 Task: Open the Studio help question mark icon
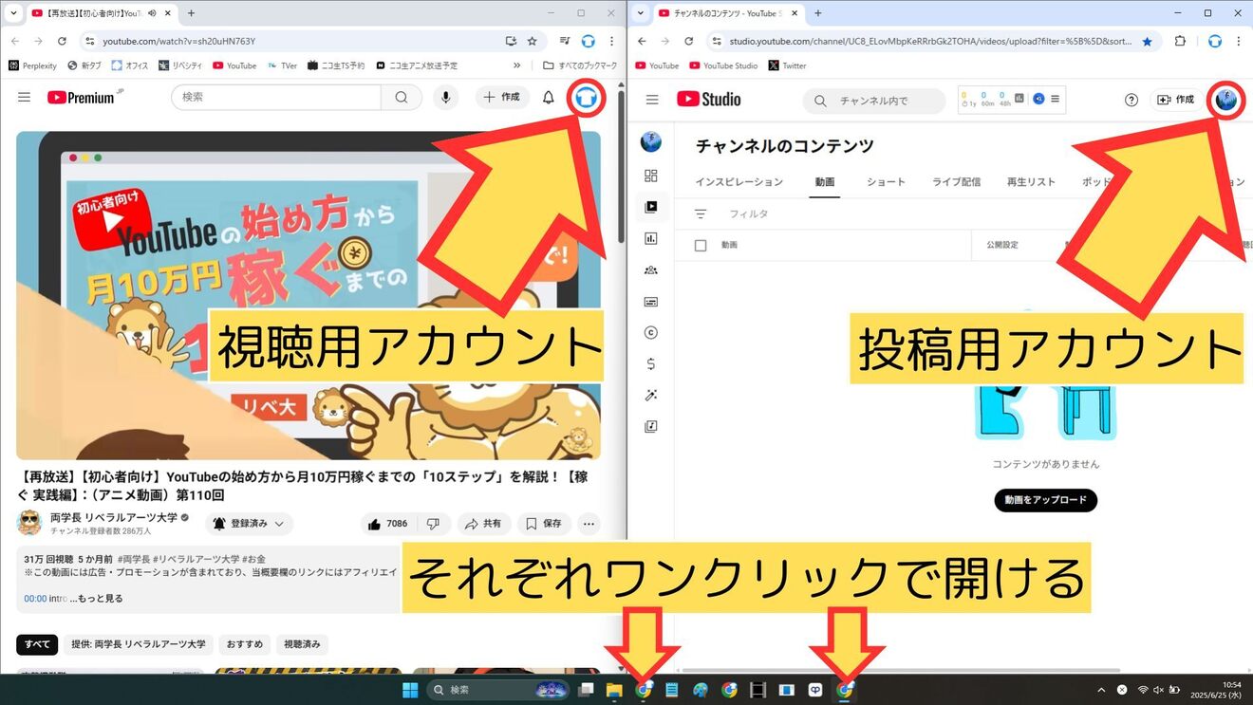[x=1131, y=100]
